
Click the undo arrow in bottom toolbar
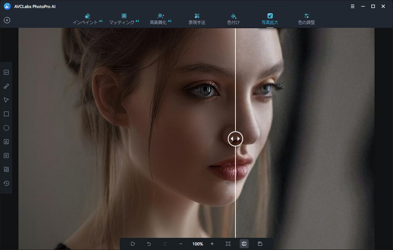point(149,244)
